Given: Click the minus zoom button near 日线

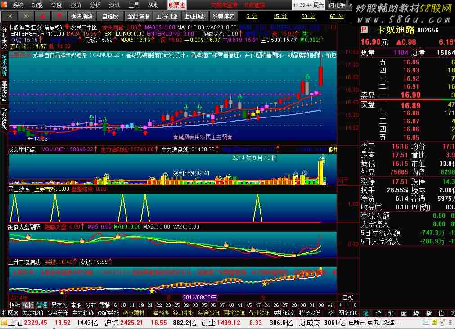Looking at the screenshot, I should [348, 305].
